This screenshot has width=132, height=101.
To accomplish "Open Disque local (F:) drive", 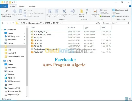I will pos(13,95).
